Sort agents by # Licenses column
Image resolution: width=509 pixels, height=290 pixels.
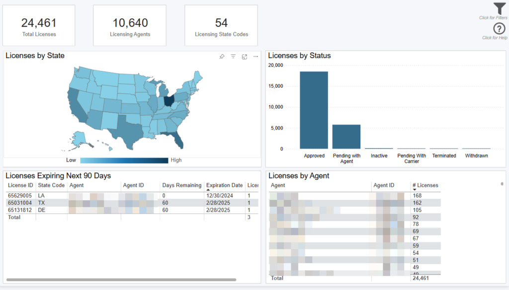pyautogui.click(x=425, y=185)
